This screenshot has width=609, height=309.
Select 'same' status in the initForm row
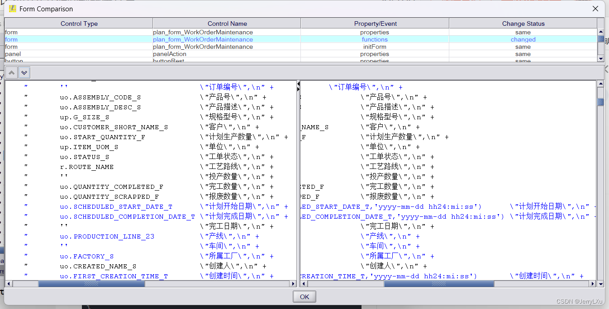[523, 47]
